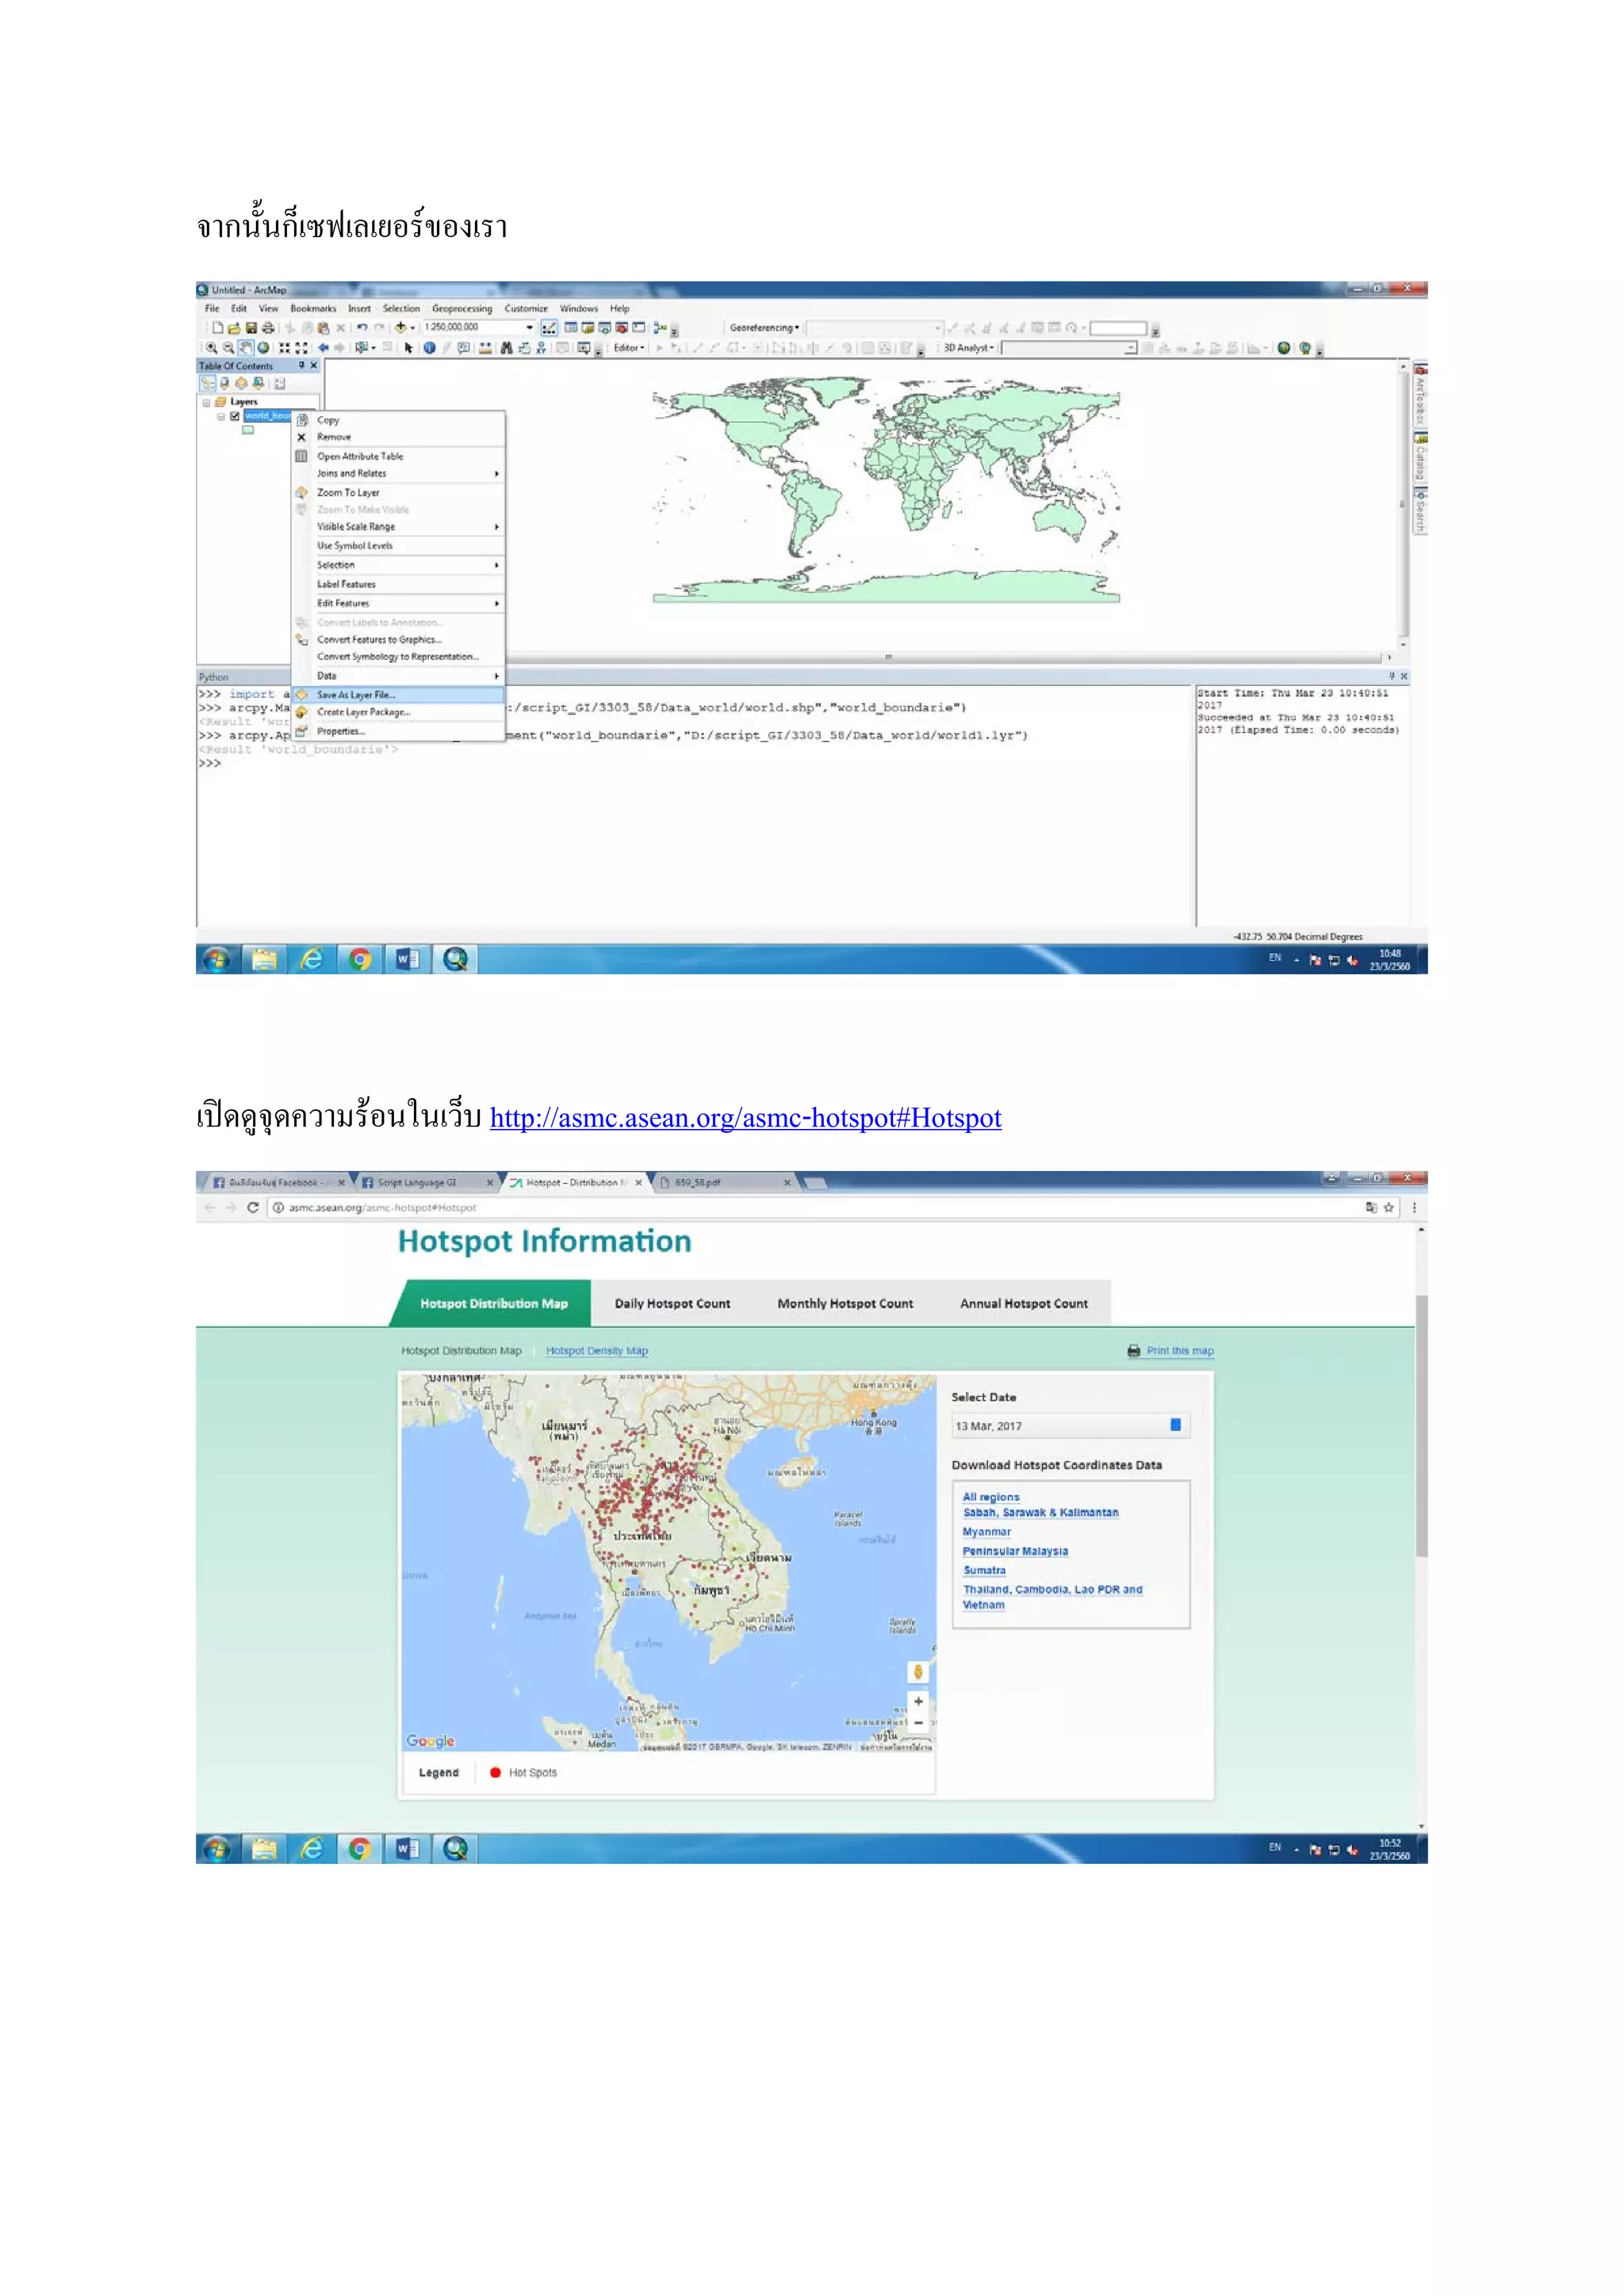Viewport: 1624px width, 2296px height.
Task: Open the Select Date calendar picker
Action: click(1175, 1425)
